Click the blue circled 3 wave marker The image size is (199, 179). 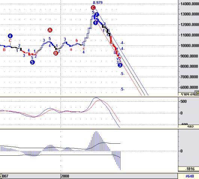point(120,65)
